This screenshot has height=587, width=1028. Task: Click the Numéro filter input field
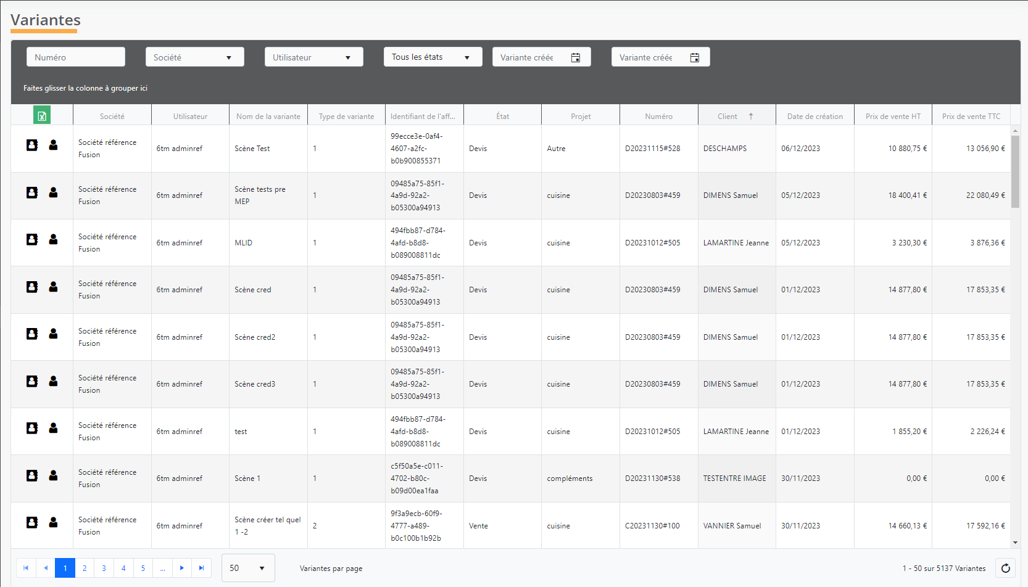pyautogui.click(x=76, y=57)
